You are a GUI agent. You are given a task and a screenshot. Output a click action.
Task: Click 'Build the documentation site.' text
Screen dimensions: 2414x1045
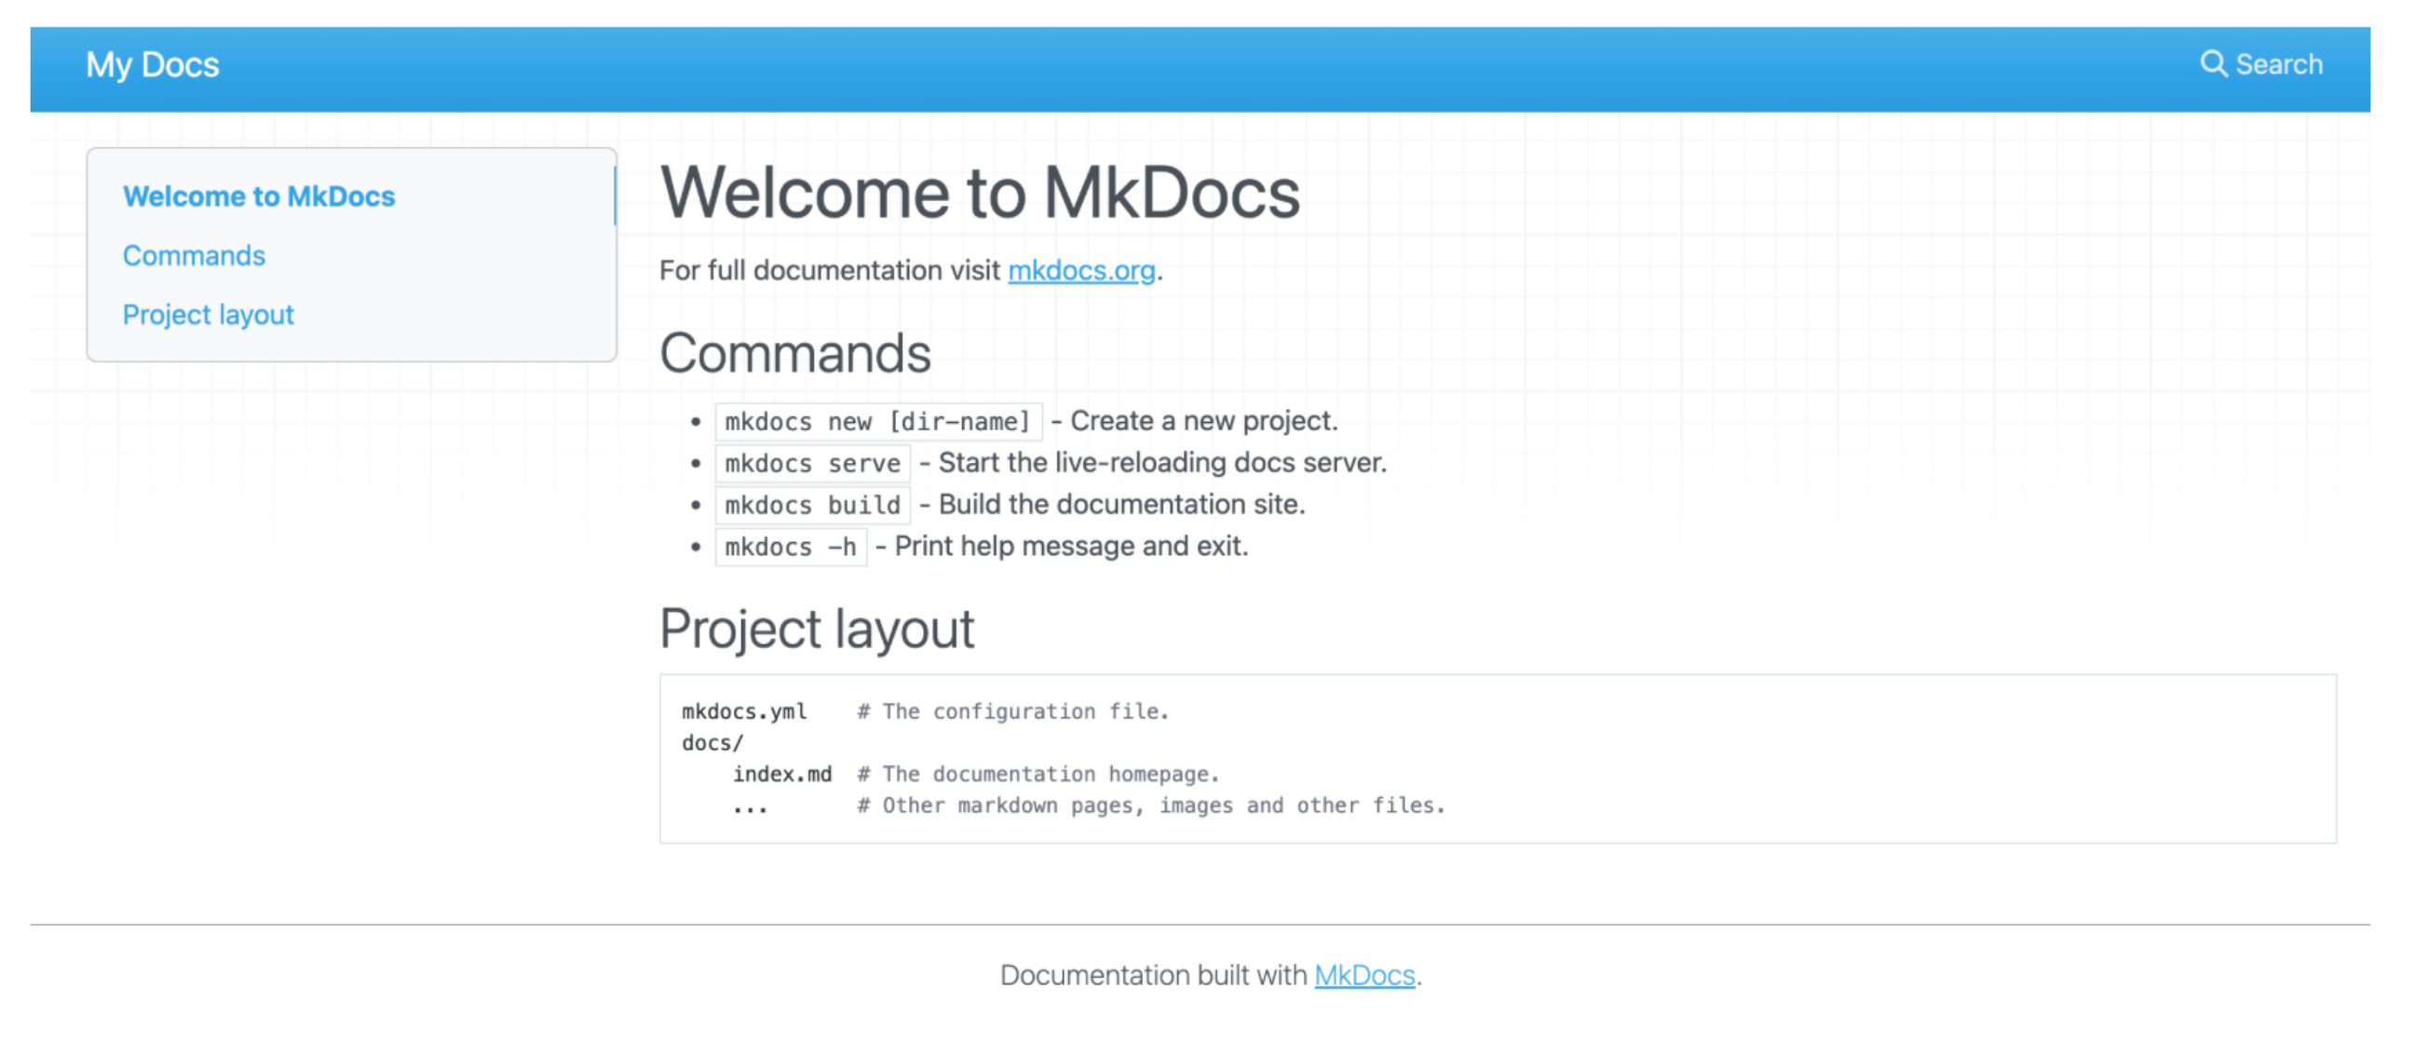pyautogui.click(x=1120, y=504)
